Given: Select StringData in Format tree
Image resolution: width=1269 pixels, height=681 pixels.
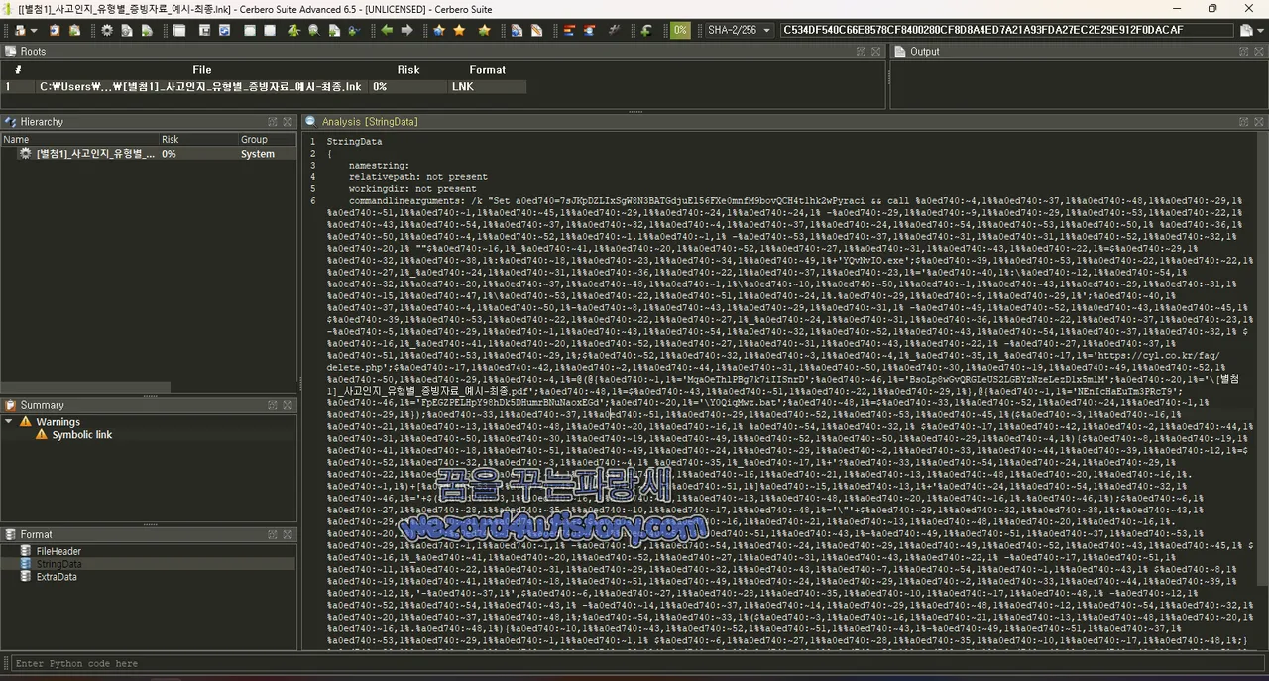Looking at the screenshot, I should [x=58, y=564].
